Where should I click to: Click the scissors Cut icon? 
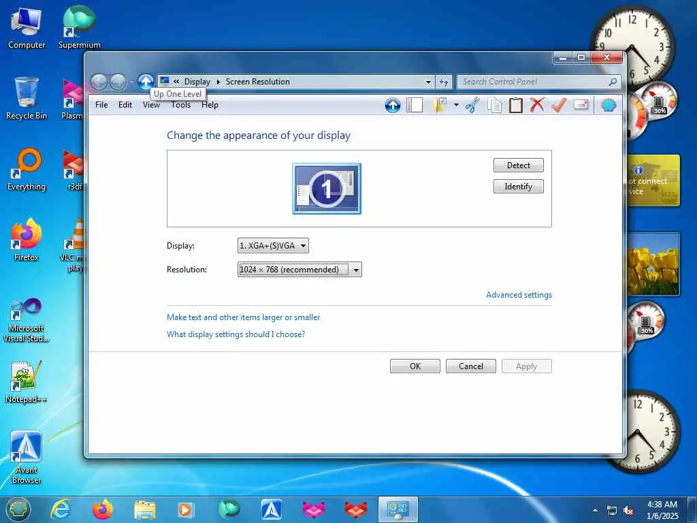point(472,106)
